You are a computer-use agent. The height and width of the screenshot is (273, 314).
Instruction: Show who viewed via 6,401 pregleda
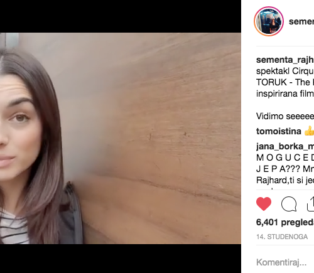pos(285,222)
